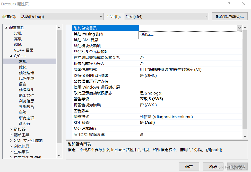Click the property grid scroll down arrow

point(245,136)
